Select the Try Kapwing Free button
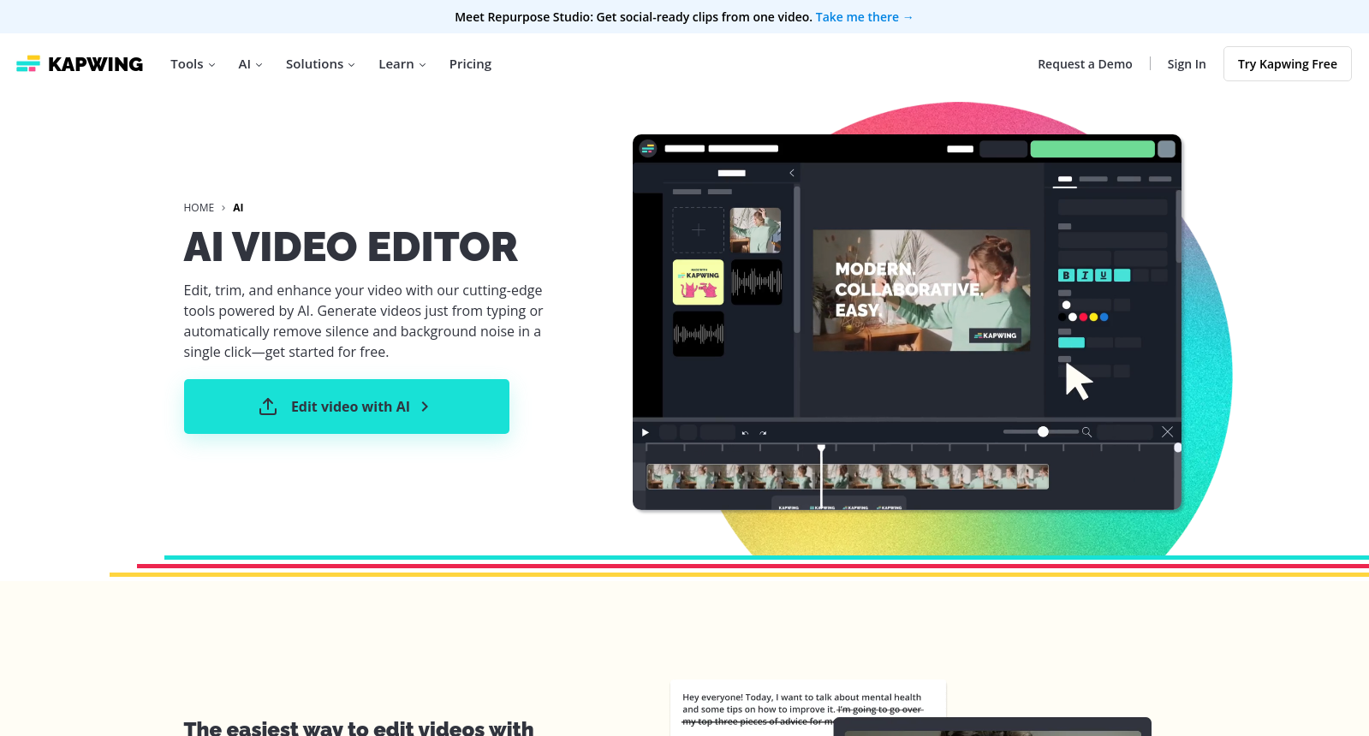This screenshot has height=736, width=1369. pyautogui.click(x=1288, y=64)
